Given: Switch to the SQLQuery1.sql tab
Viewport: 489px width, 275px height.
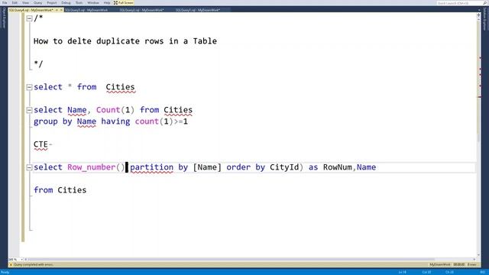Looking at the screenshot, I should (198, 10).
